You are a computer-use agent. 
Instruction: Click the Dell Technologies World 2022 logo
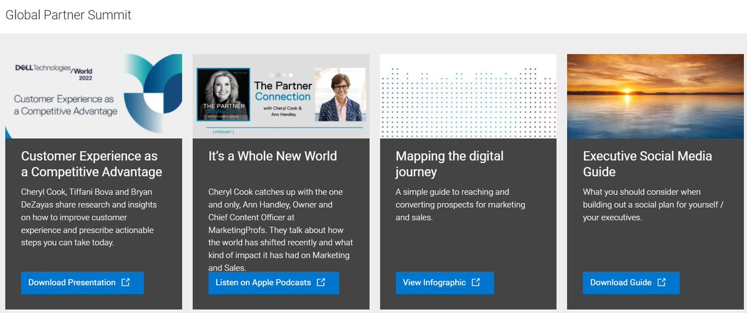click(x=52, y=71)
